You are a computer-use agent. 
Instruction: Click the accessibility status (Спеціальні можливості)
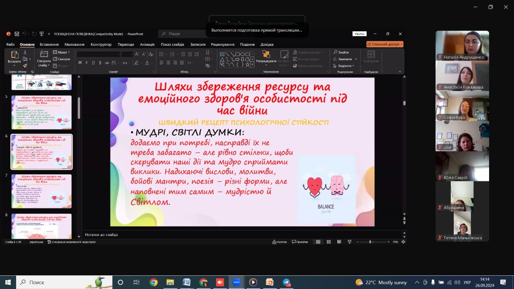71,242
